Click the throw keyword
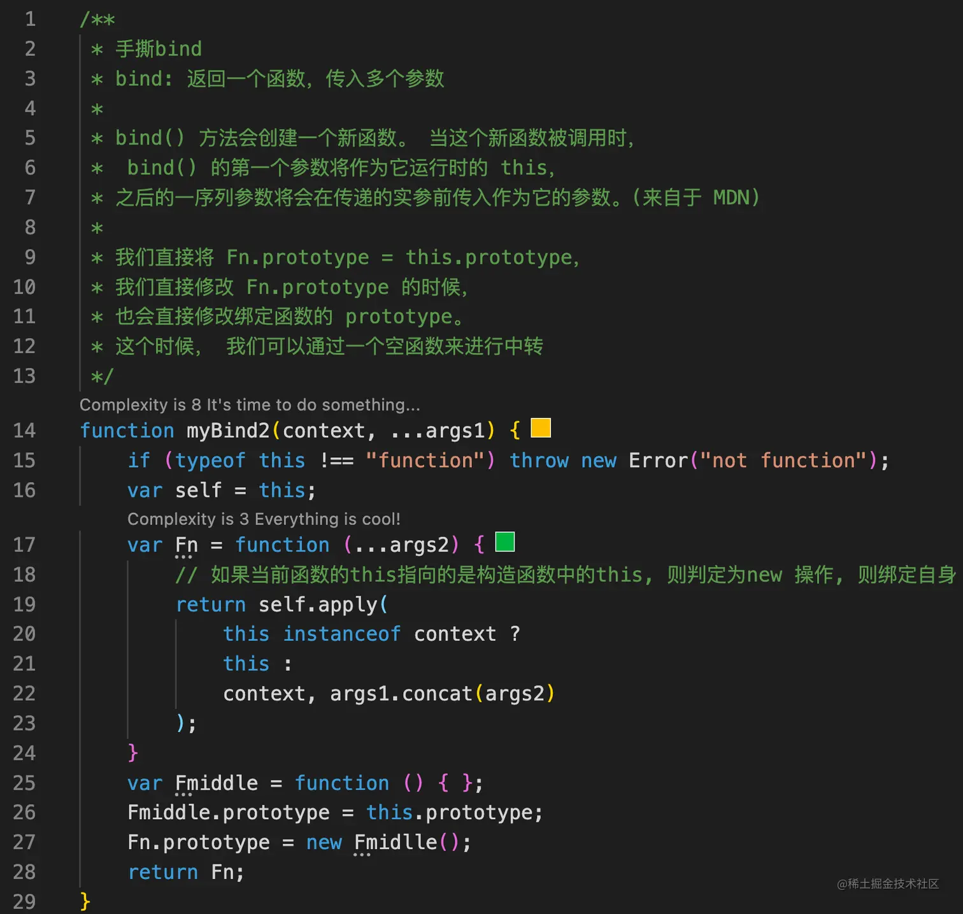This screenshot has height=914, width=963. pyautogui.click(x=539, y=461)
